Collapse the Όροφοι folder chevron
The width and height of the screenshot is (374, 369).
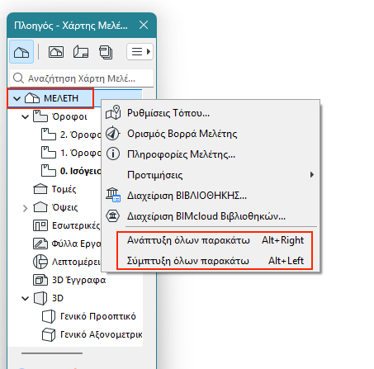(26, 116)
